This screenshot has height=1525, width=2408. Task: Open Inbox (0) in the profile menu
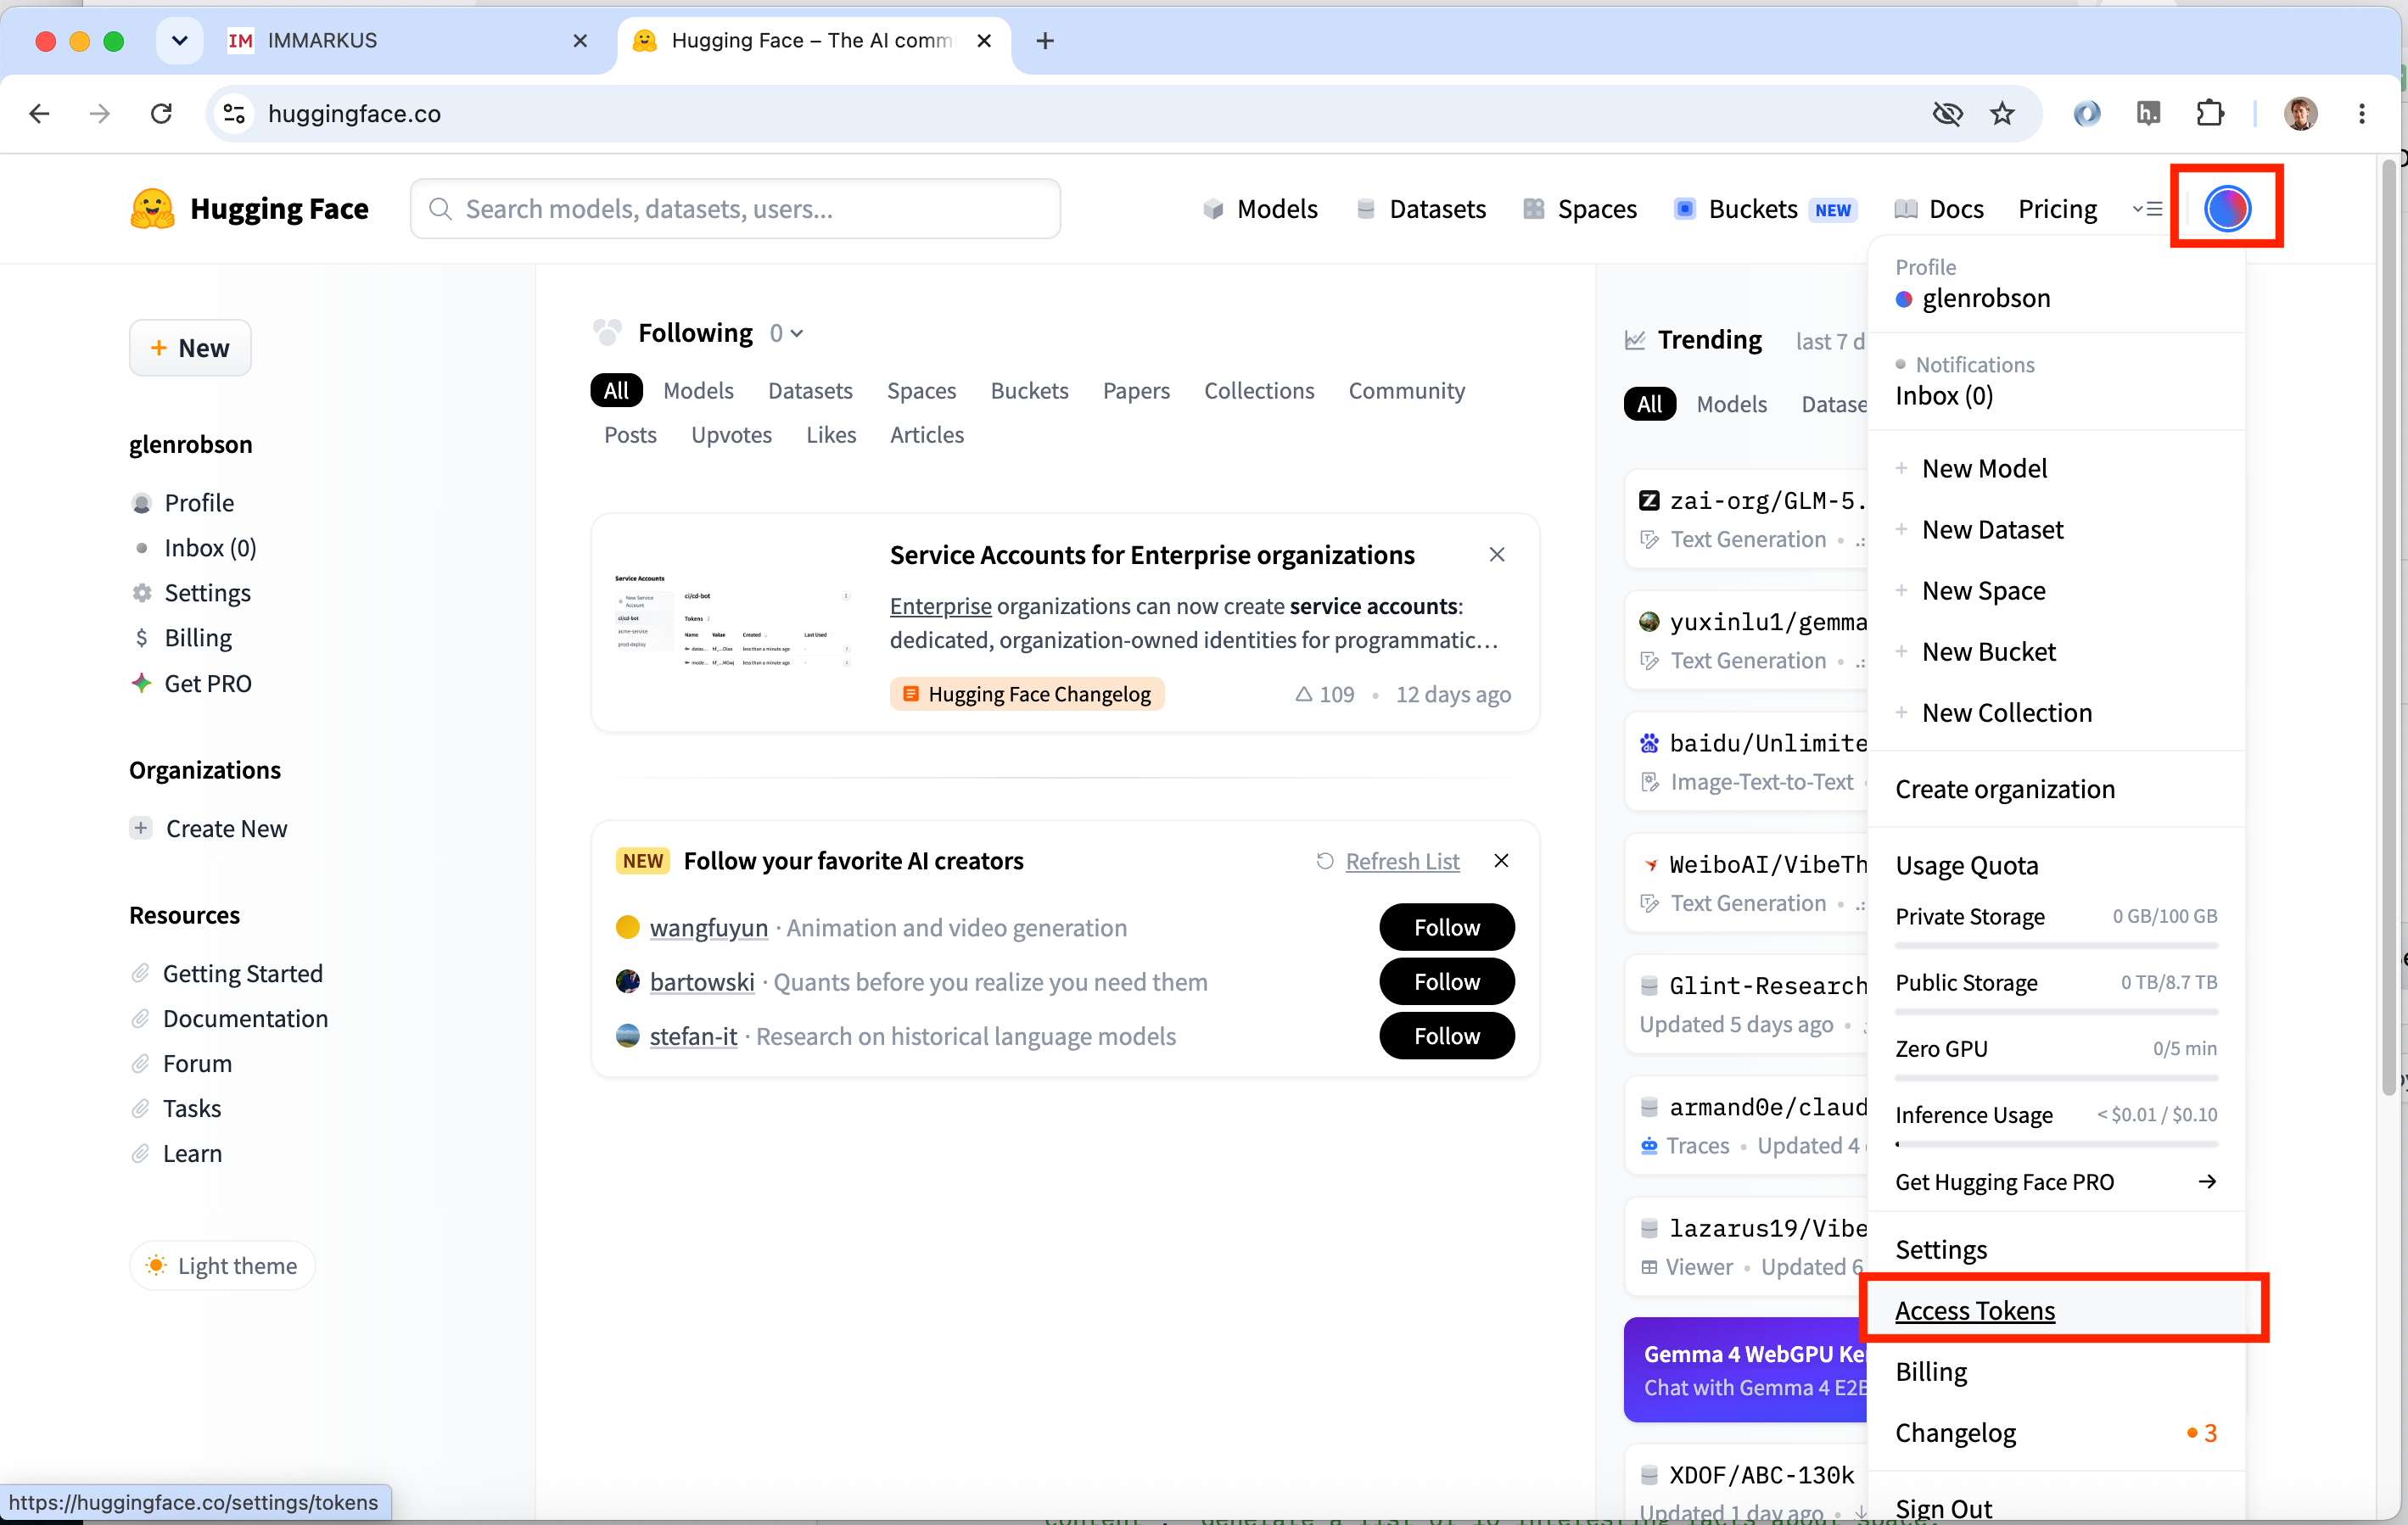(1944, 396)
